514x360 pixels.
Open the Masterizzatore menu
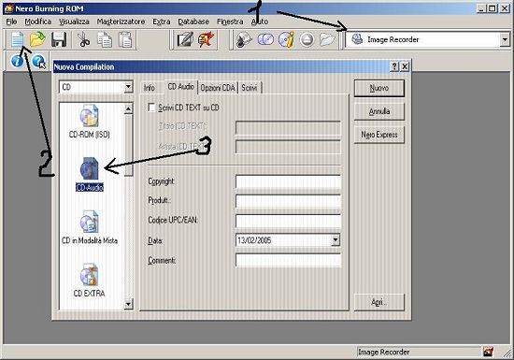click(x=121, y=22)
